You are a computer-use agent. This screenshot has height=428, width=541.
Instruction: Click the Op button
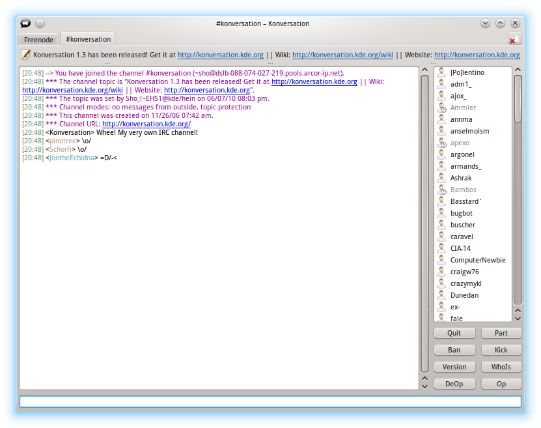(x=501, y=384)
